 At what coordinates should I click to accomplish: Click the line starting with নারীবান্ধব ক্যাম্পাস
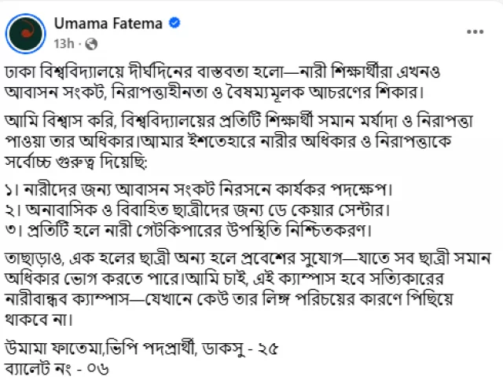pos(229,300)
